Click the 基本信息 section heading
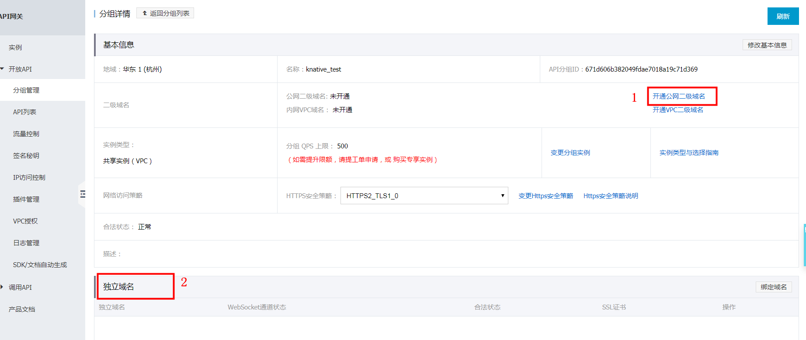The width and height of the screenshot is (806, 340). point(118,45)
